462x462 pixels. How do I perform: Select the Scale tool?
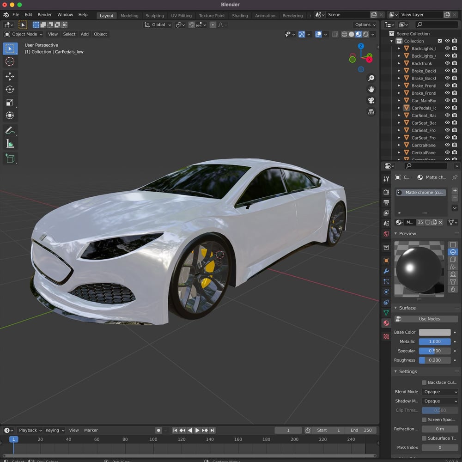coord(10,103)
